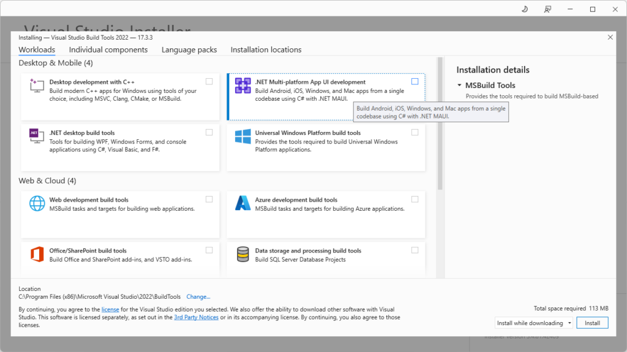
Task: Check Desktop development with C++ workload
Action: pyautogui.click(x=209, y=81)
